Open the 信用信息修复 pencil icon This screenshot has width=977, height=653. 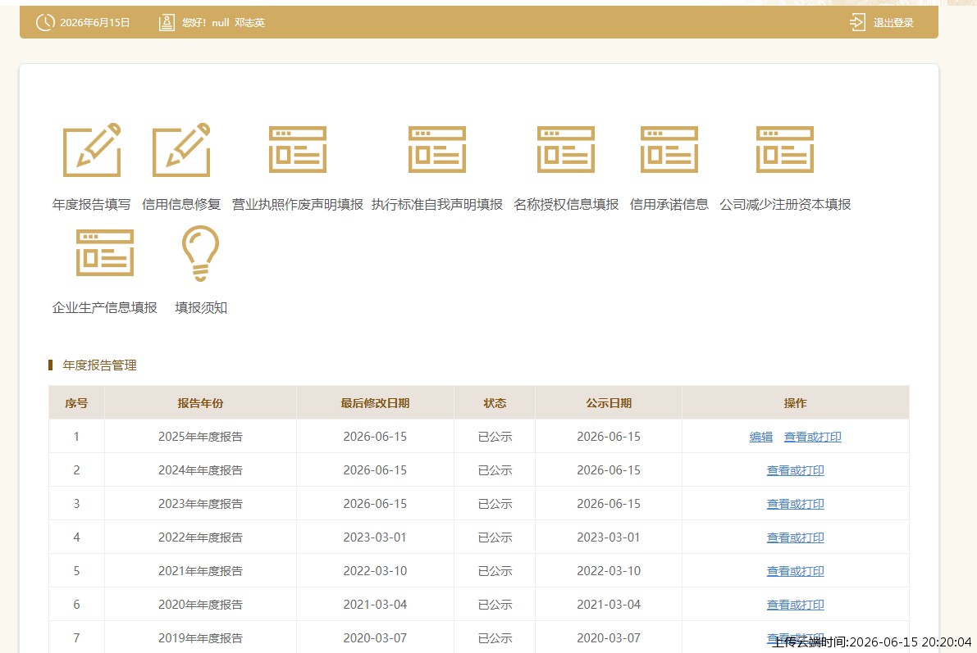coord(181,150)
